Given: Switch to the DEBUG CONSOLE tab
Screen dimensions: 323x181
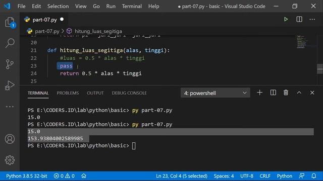Looking at the screenshot, I should (x=129, y=93).
